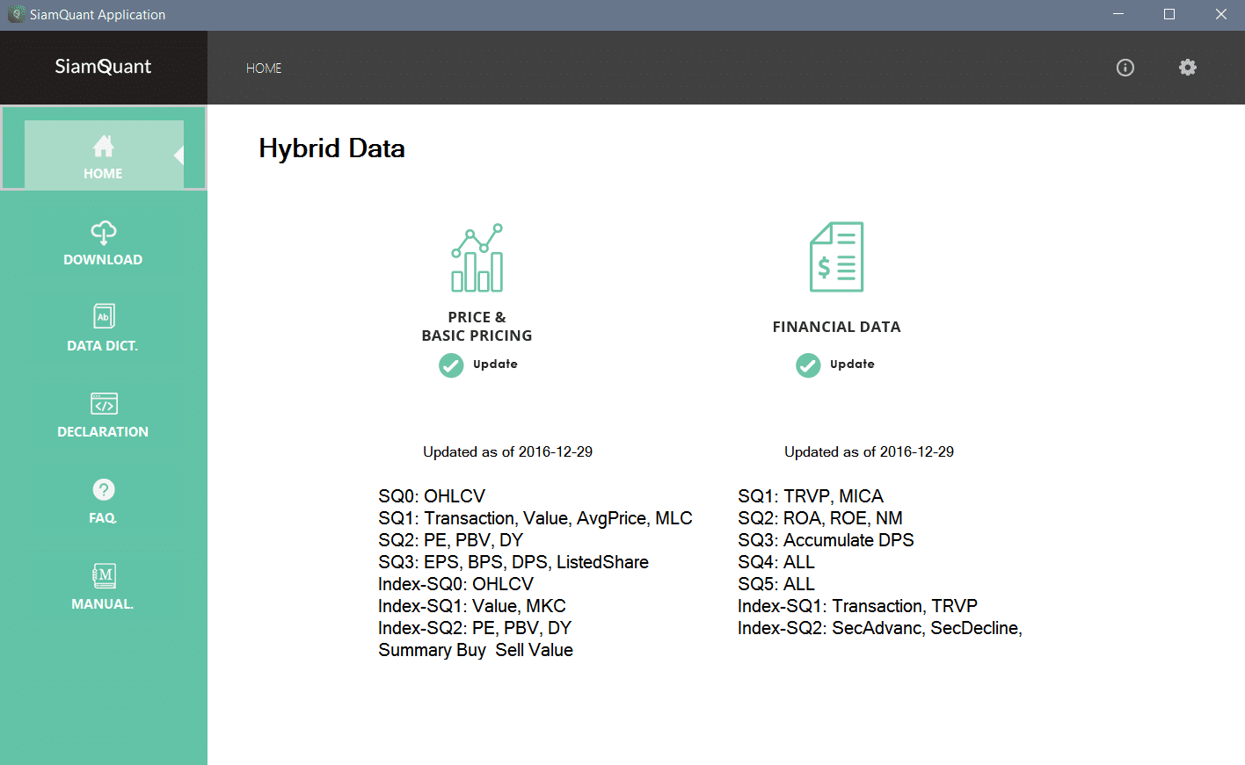Click the Hybrid Data page heading
This screenshot has height=765, width=1245.
click(x=331, y=148)
